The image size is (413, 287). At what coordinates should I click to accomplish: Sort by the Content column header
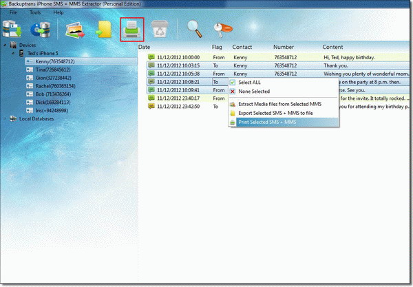point(332,47)
